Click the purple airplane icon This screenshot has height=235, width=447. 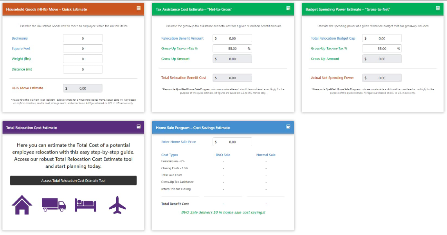(117, 205)
